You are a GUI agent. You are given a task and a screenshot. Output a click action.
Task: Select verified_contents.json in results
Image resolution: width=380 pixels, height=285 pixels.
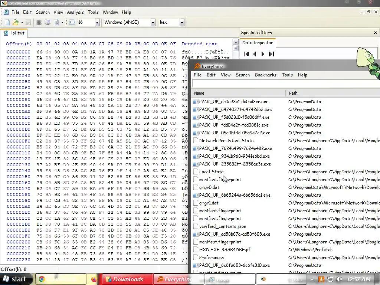point(223,226)
